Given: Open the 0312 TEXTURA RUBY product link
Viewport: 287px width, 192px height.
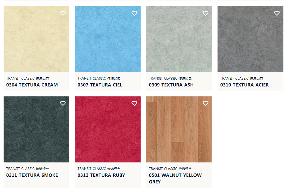Looking at the screenshot, I should point(101,175).
